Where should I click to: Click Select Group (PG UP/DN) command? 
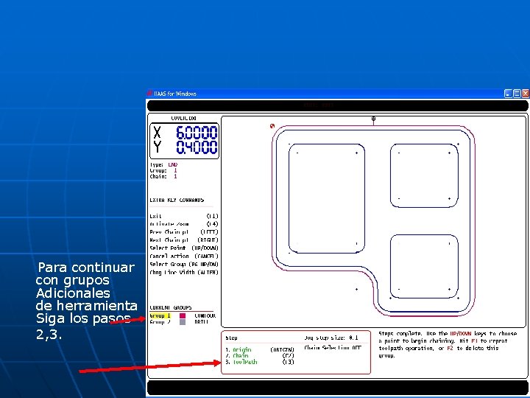(184, 265)
